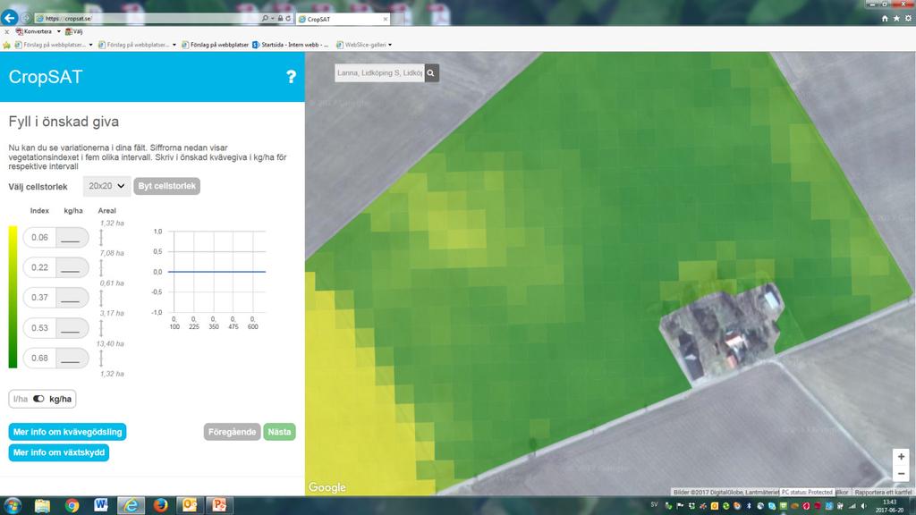Click the kg/ha field for index 0.37
The height and width of the screenshot is (515, 916).
click(71, 297)
